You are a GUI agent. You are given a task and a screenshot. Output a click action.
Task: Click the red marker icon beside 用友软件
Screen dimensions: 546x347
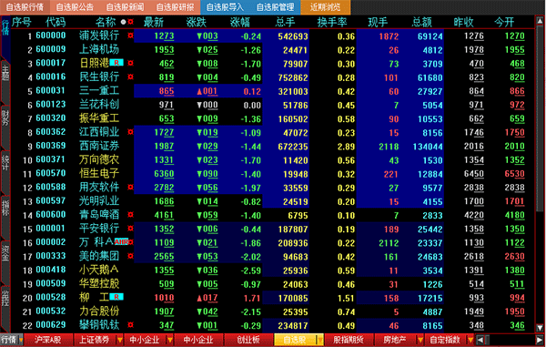(130, 187)
